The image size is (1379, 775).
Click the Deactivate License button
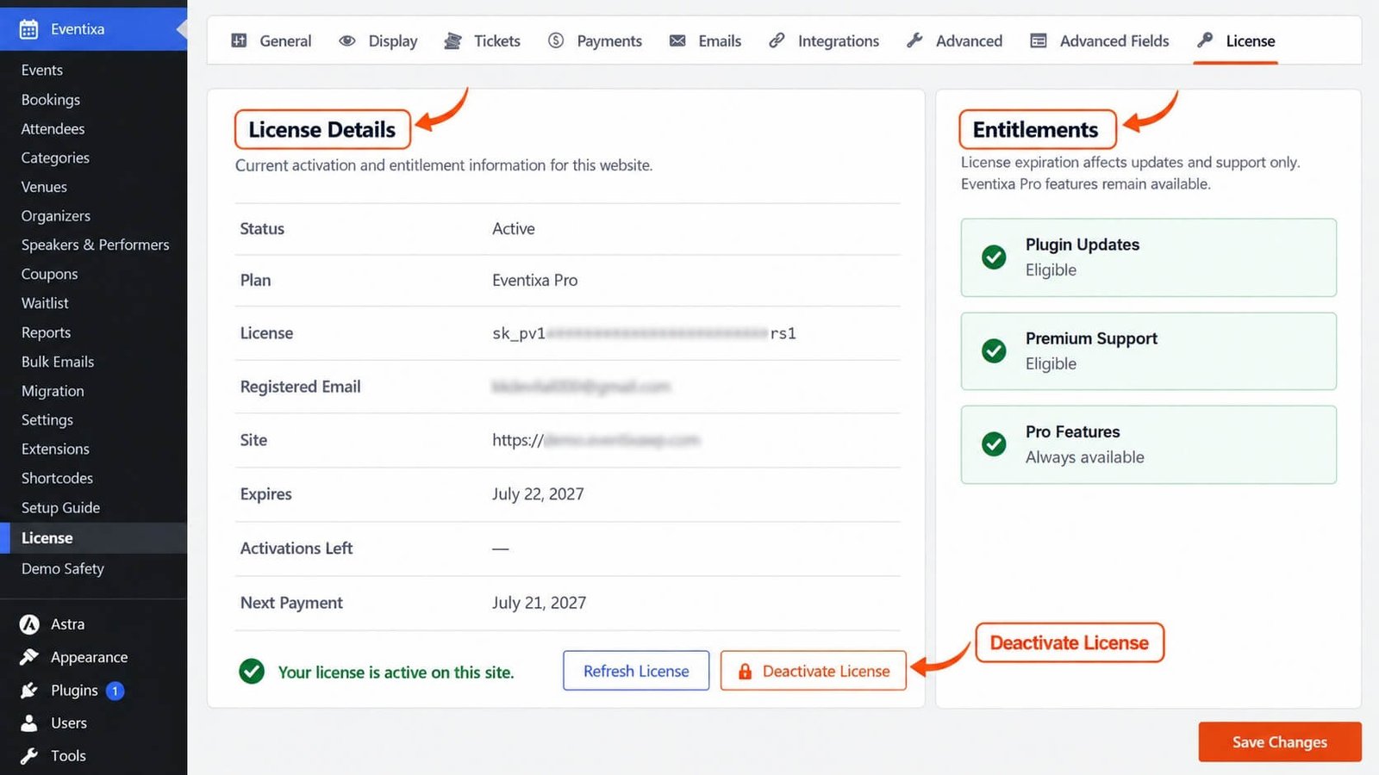(x=814, y=671)
